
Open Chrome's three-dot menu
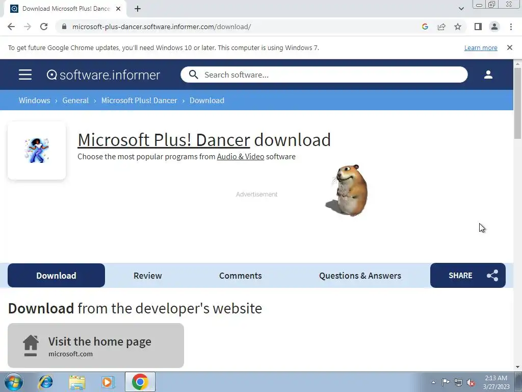click(x=511, y=27)
